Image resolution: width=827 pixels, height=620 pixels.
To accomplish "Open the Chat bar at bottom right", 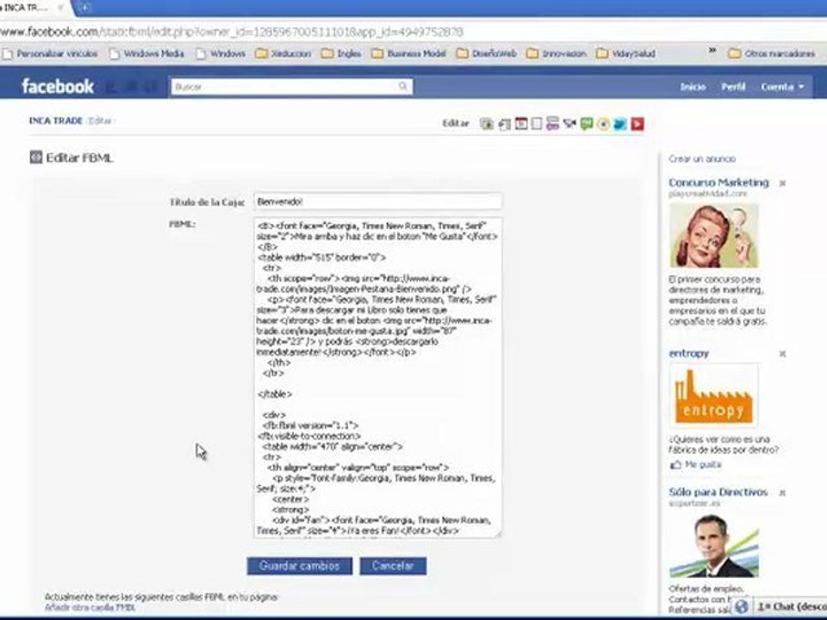I will click(x=791, y=607).
